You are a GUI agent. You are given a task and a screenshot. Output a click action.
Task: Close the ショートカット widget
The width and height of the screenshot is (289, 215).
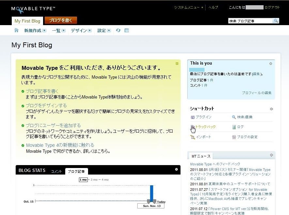[x=271, y=109]
